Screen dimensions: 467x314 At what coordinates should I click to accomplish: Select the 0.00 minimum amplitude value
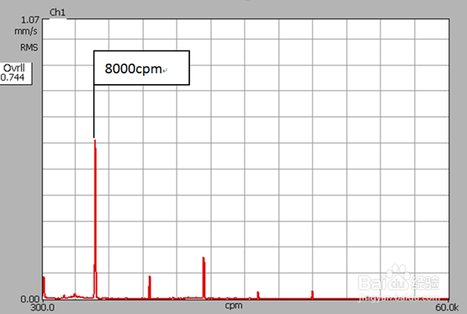click(x=30, y=299)
